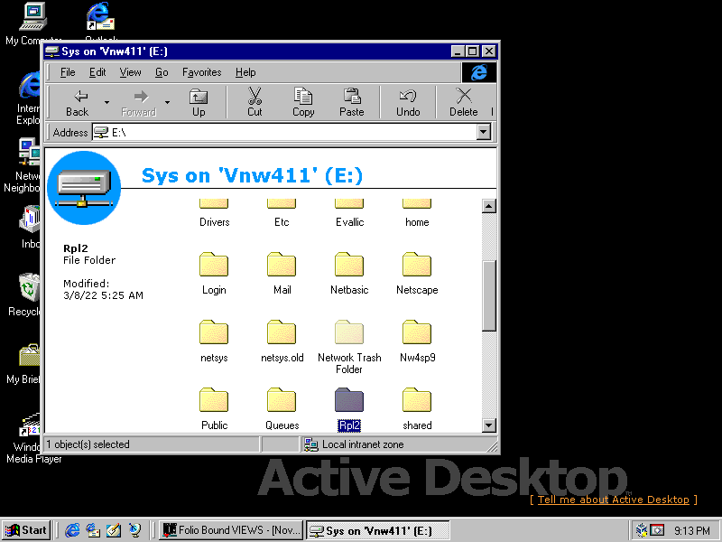This screenshot has height=542, width=722.
Task: Select the Queues folder
Action: [282, 399]
